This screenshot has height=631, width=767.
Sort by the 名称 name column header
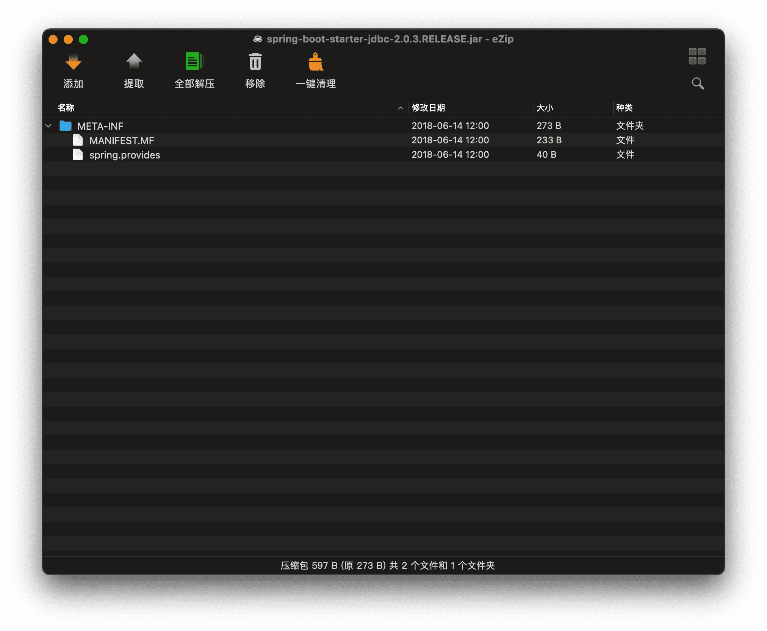[66, 108]
